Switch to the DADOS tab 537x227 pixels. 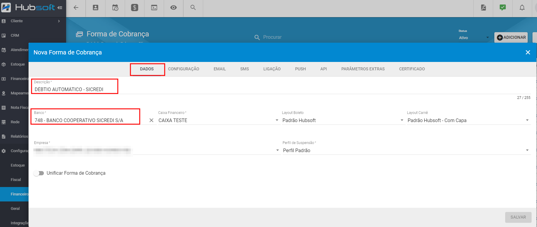147,69
